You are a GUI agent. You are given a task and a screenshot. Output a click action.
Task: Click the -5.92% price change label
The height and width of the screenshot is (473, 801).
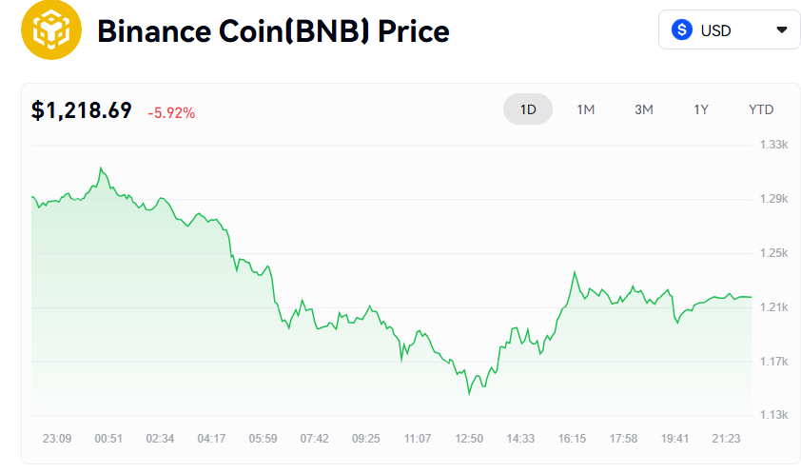point(171,113)
